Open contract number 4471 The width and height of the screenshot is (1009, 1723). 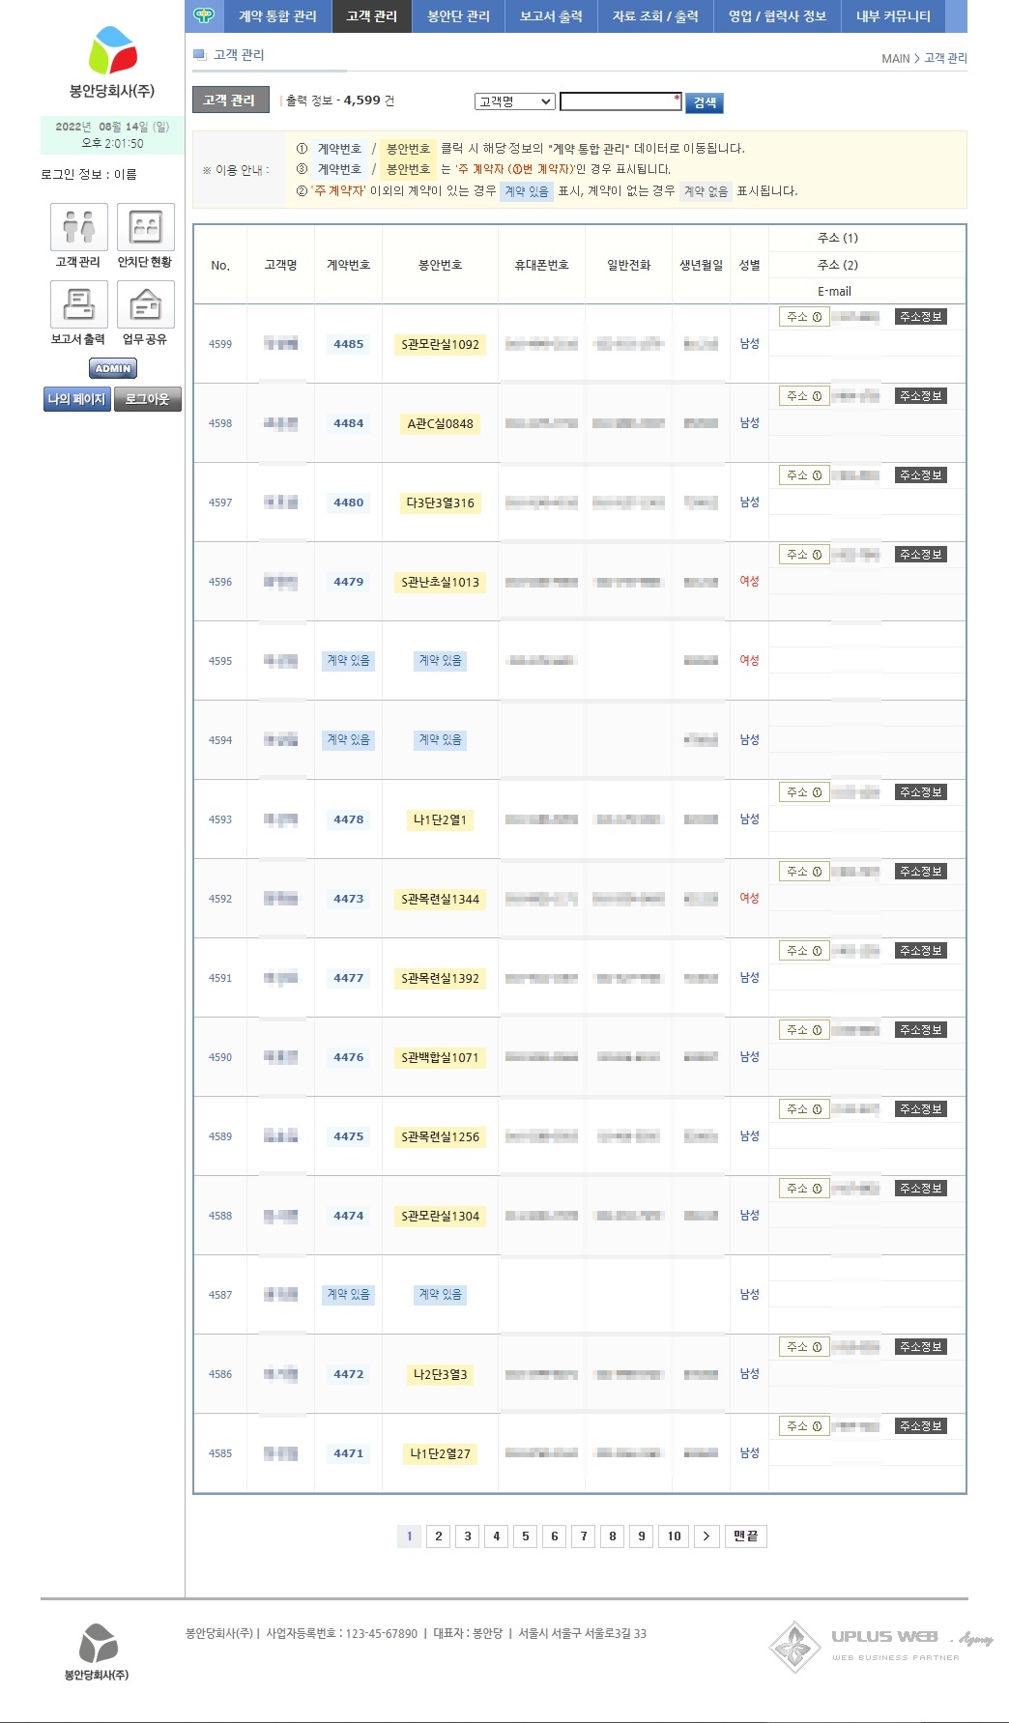349,1453
